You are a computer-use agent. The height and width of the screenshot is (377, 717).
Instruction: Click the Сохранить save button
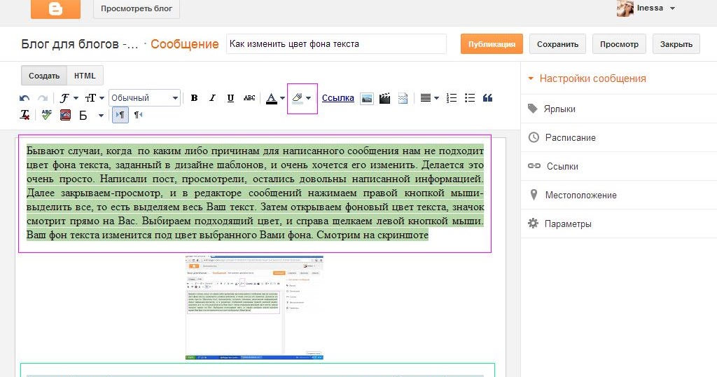557,44
